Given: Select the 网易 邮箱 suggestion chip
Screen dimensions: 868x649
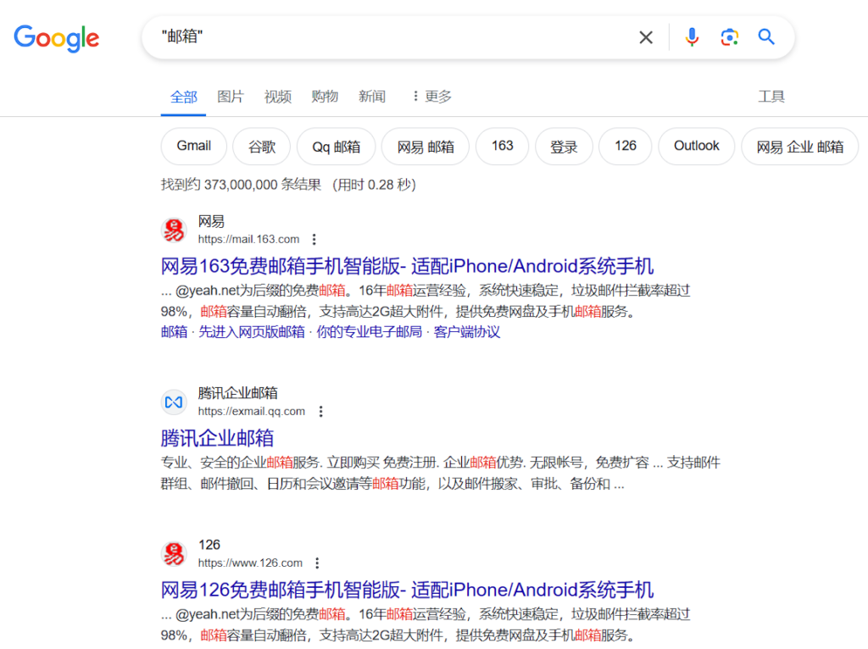Looking at the screenshot, I should [x=426, y=146].
